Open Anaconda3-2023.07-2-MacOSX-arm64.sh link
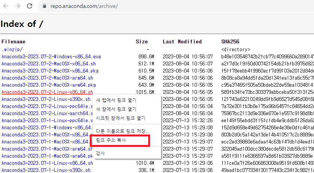The image size is (314, 173). [x=47, y=78]
